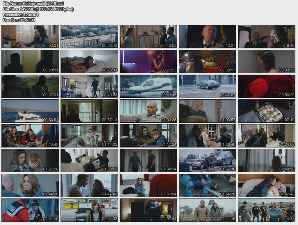Screen dimensions: 298x225
Task: Choose the sofa scene at 01:00:35
Action: [x=148, y=111]
